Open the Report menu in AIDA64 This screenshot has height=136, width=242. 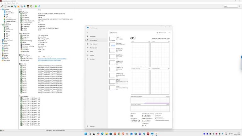[x=10, y=3]
